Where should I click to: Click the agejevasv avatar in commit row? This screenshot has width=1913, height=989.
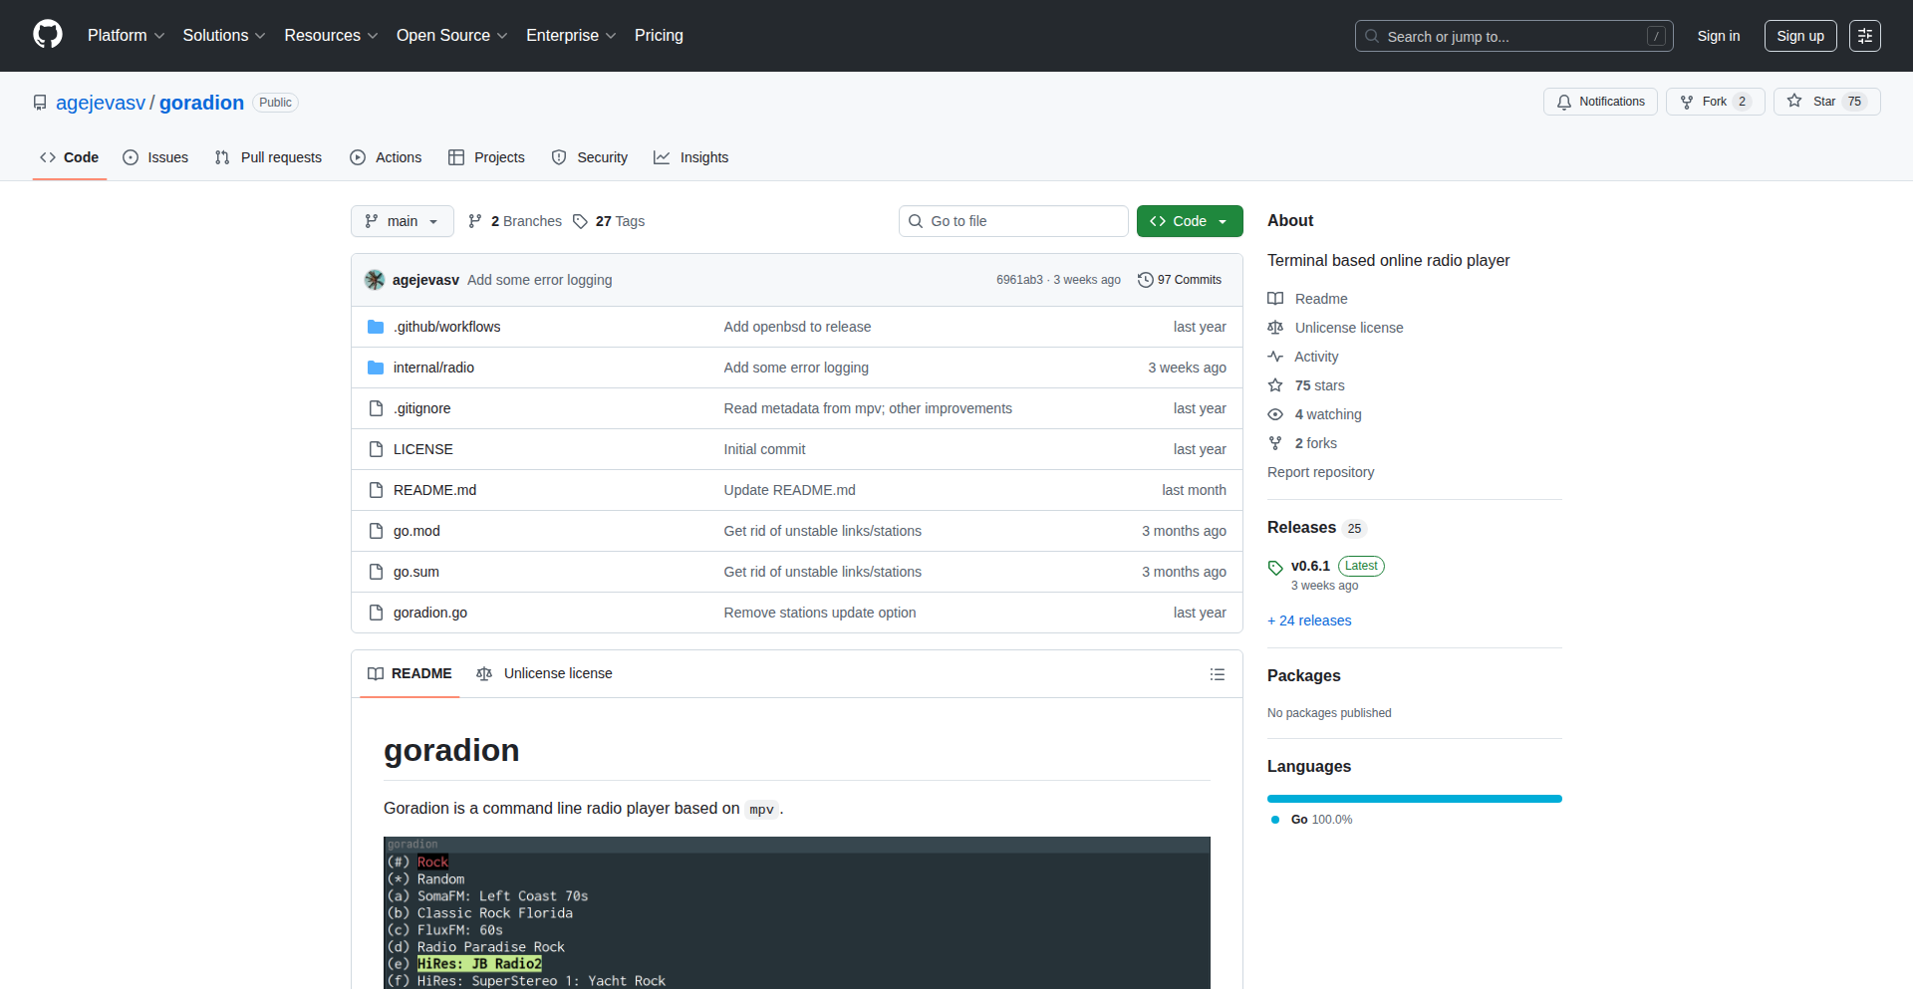(375, 280)
